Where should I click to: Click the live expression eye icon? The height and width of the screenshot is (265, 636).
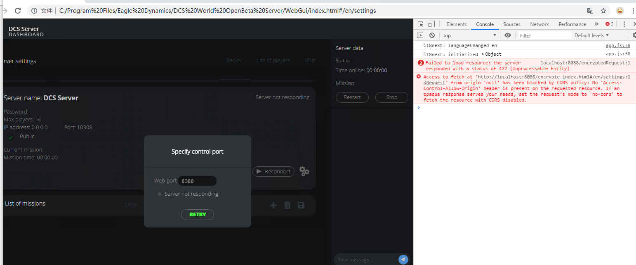pyautogui.click(x=508, y=35)
